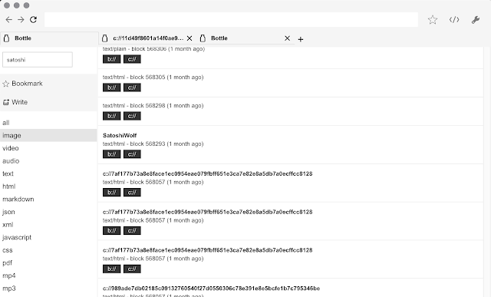This screenshot has height=297, width=491.
Task: Switch to the first Bottle tab
Action: pos(49,38)
